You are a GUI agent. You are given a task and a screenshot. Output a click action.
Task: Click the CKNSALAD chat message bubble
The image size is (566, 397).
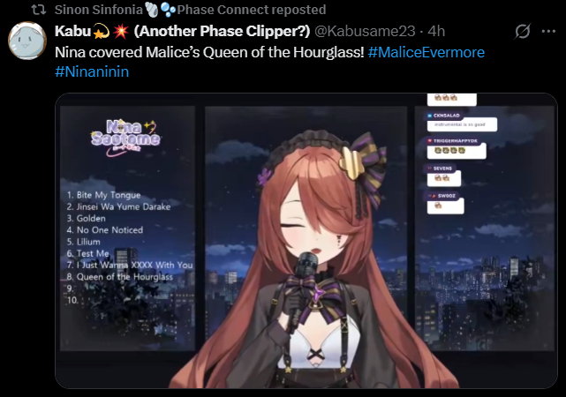point(462,124)
